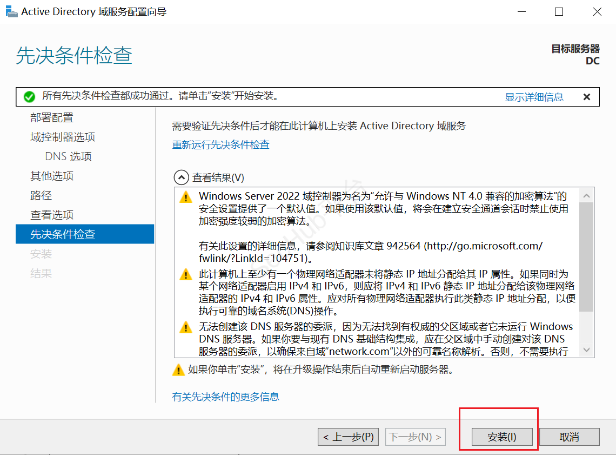This screenshot has width=616, height=455.
Task: Click the < 上一步(P) button
Action: click(348, 437)
